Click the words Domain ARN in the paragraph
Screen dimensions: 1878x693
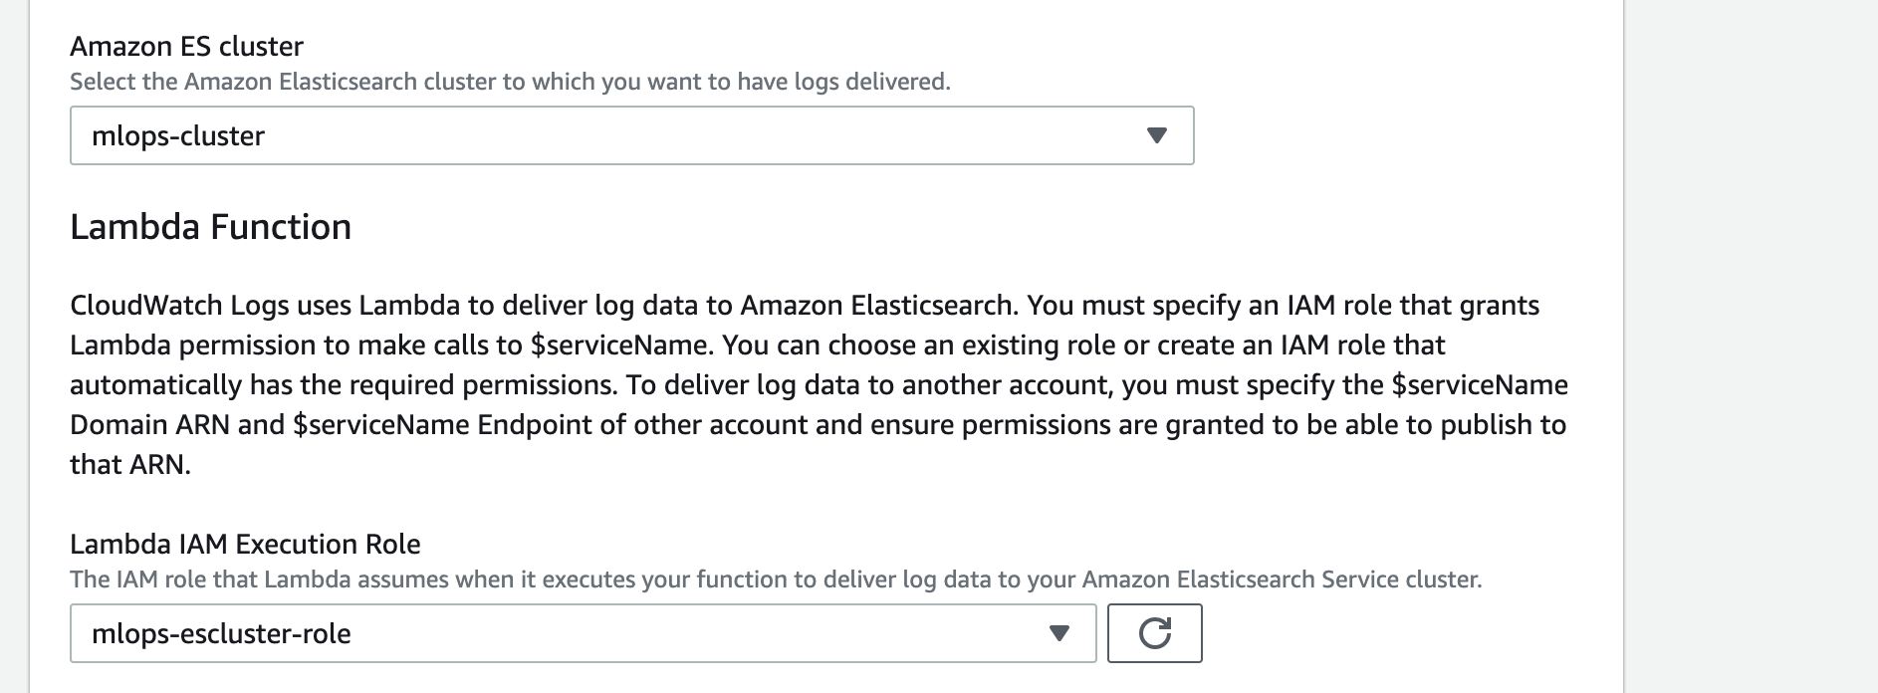[149, 425]
